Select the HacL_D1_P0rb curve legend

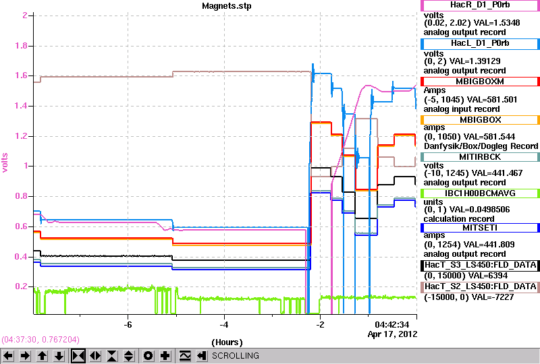(x=480, y=43)
